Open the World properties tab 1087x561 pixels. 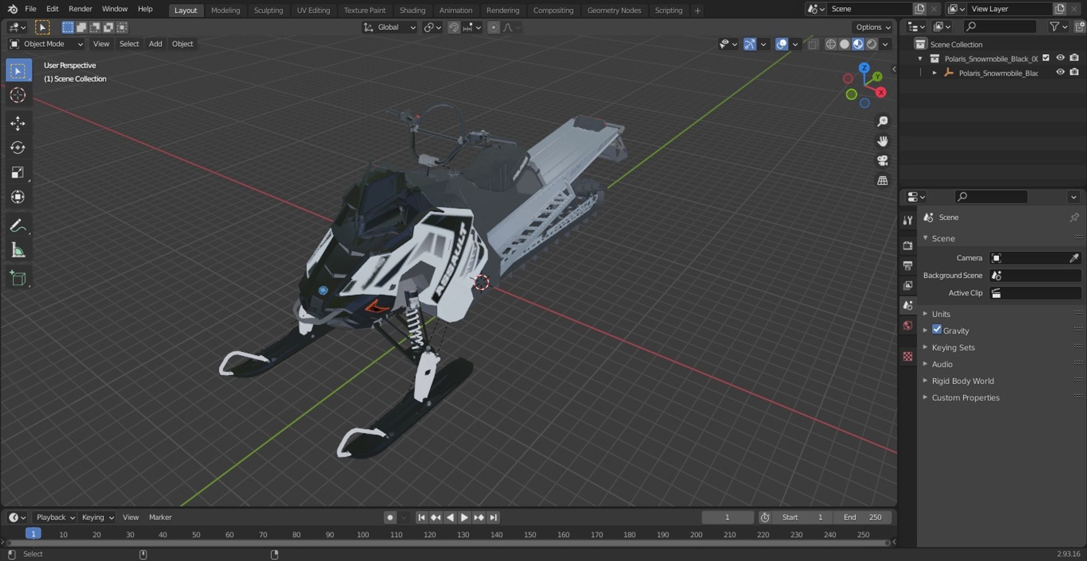pos(908,326)
